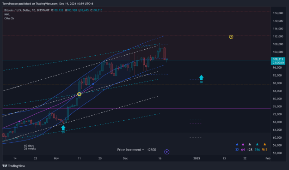Click the TradingView logo at the bottom
The width and height of the screenshot is (289, 170).
pyautogui.click(x=13, y=166)
